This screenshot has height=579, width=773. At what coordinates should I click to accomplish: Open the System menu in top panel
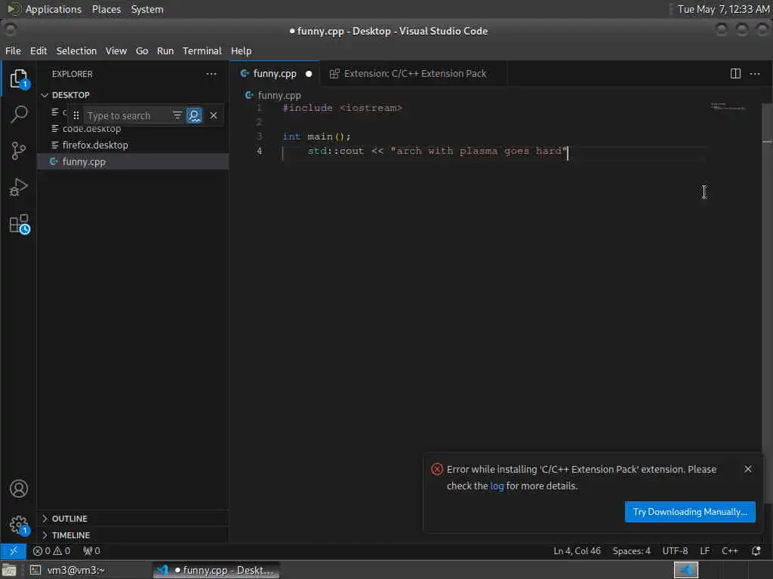tap(147, 9)
